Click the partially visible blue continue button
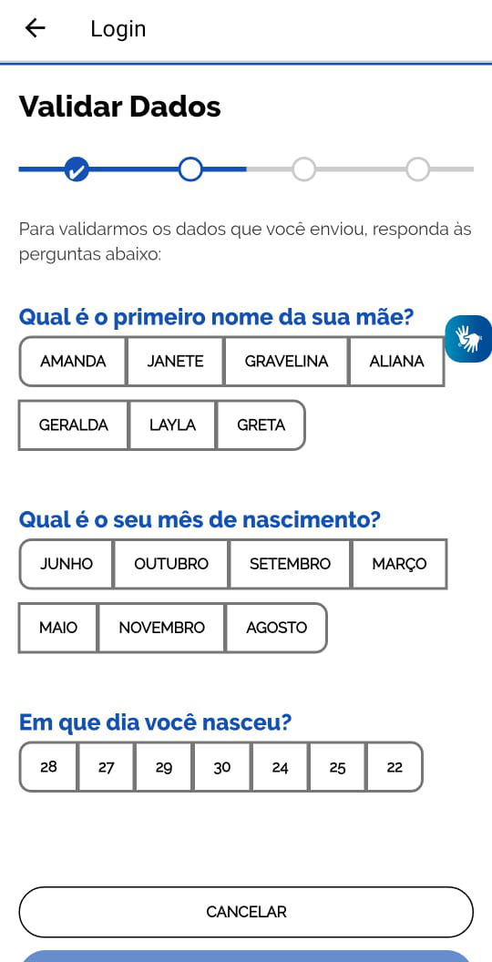492x962 pixels. pyautogui.click(x=246, y=957)
